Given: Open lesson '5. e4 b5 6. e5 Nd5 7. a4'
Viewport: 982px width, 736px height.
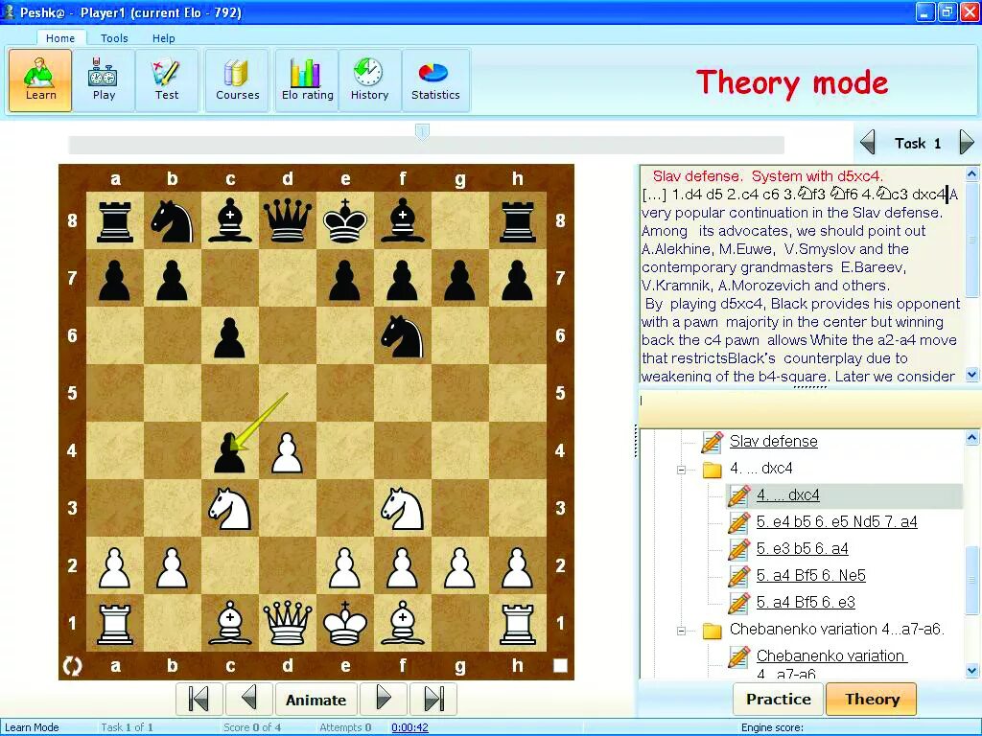Looking at the screenshot, I should click(836, 522).
